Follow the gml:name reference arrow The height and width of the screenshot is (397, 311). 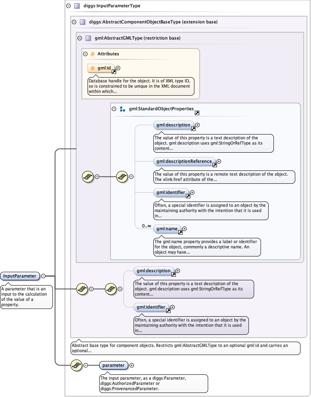click(181, 233)
